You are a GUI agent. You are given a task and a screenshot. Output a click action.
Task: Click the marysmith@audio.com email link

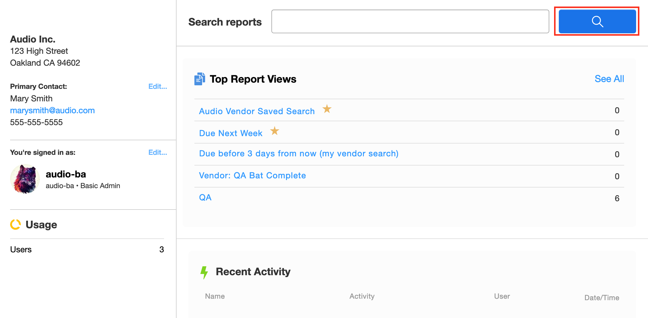tap(52, 111)
